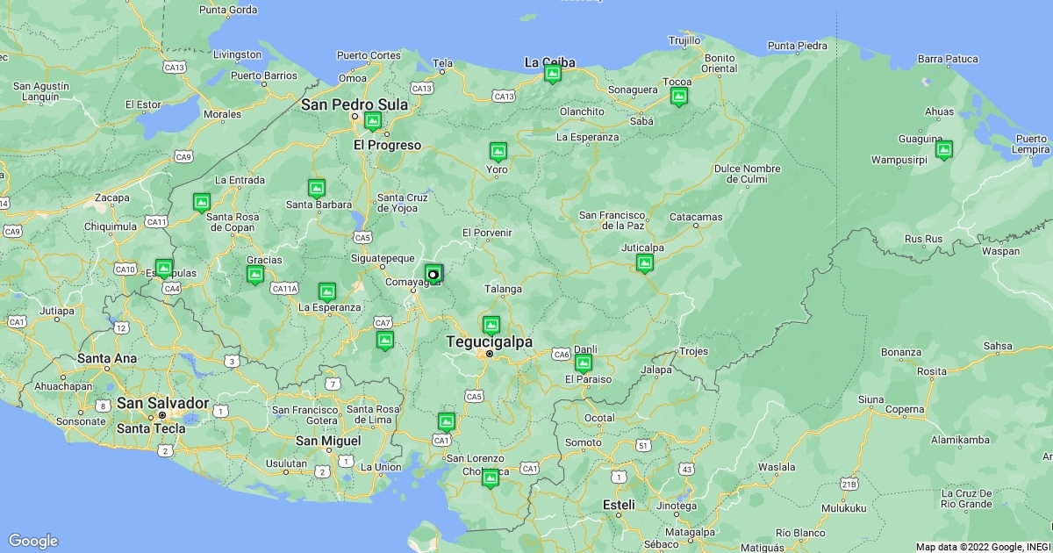Open the marker near El Paraiso
Screen dimensions: 1053x553
pos(584,363)
